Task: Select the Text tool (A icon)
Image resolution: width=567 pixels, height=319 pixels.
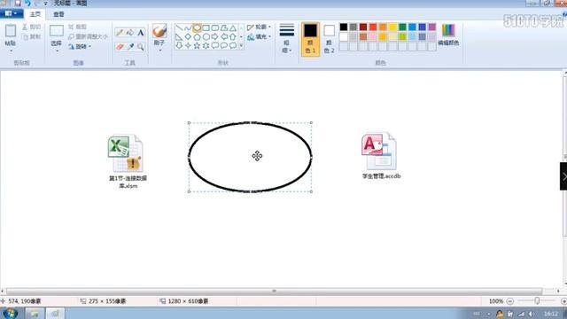Action: coord(141,33)
